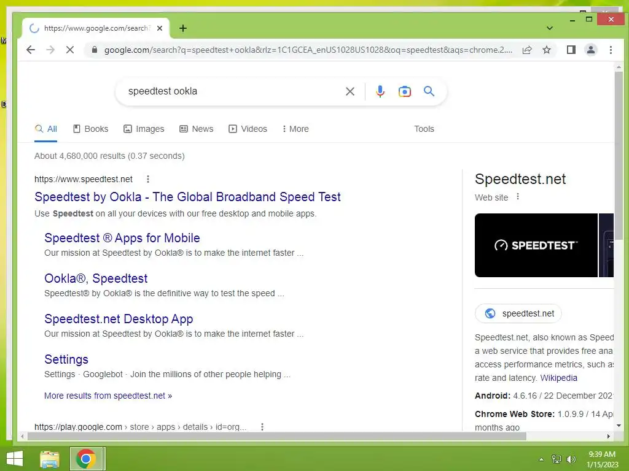
Task: Select the All results tab
Action: (45, 129)
